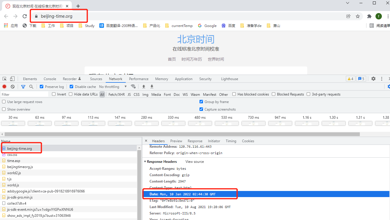Filter requests by Img type
This screenshot has height=220, width=390.
145,94
